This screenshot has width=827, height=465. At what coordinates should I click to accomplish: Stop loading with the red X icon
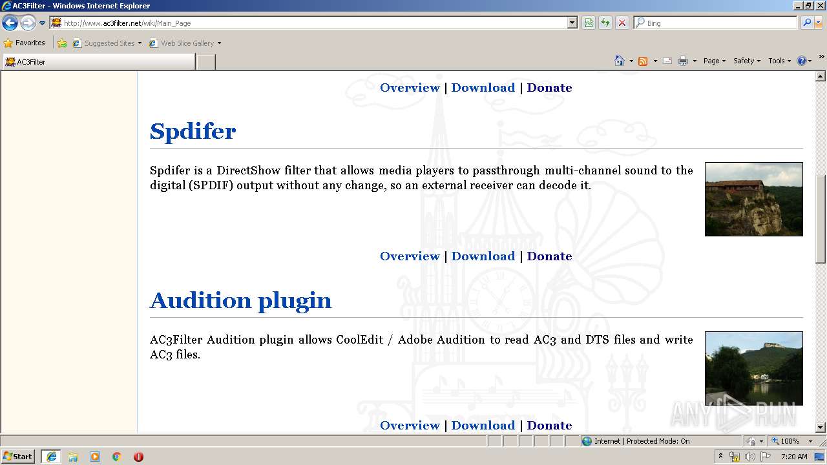pos(622,23)
